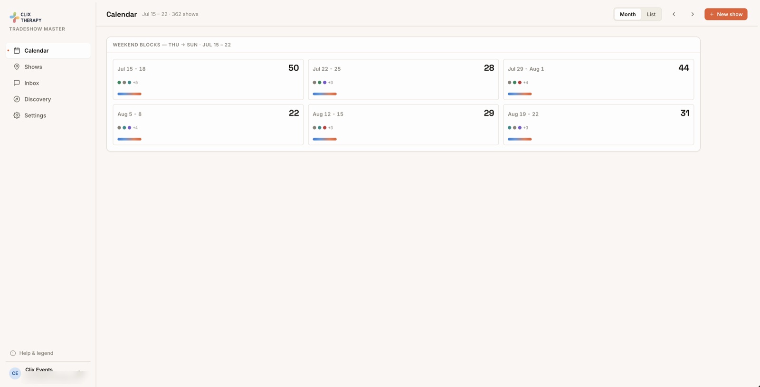The height and width of the screenshot is (387, 760).
Task: Click the CE account avatar
Action: click(15, 373)
